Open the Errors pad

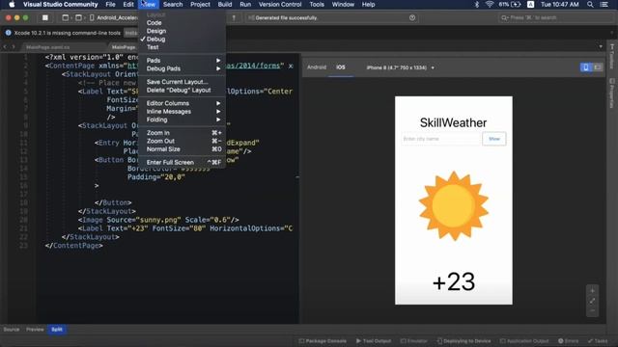tap(569, 341)
